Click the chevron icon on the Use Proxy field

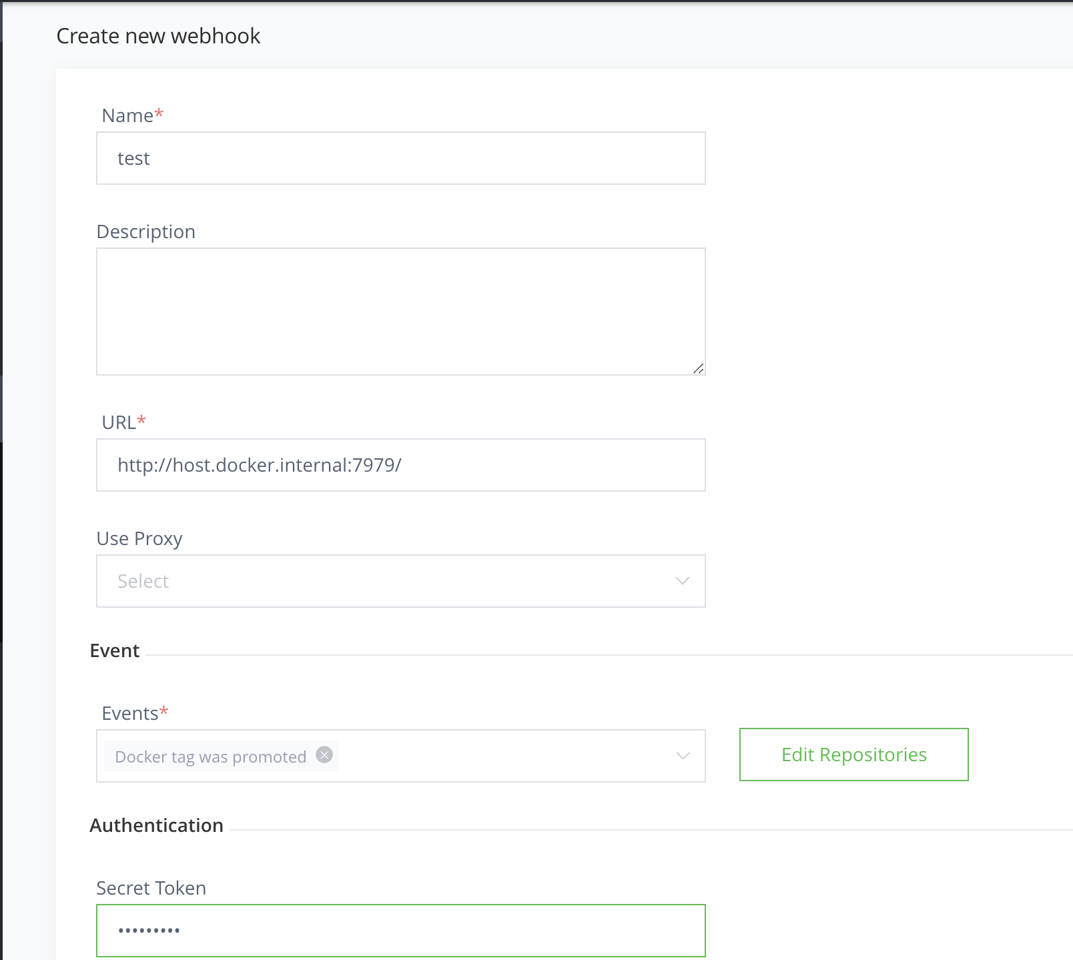pyautogui.click(x=683, y=581)
